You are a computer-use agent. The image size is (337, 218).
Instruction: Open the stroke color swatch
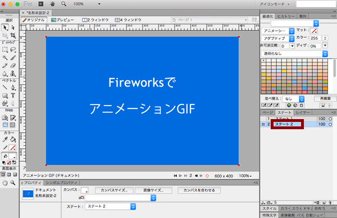12,148
